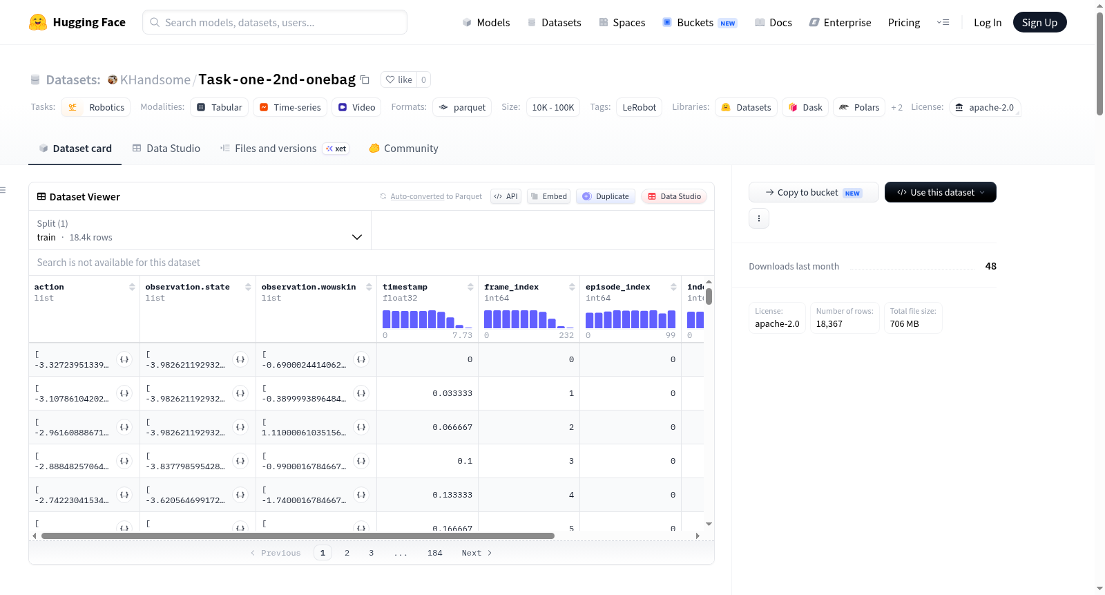Screen dimensions: 1105x595
Task: Expand the observation.state cell in the row with timestamp 0.033333
Action: click(x=240, y=393)
